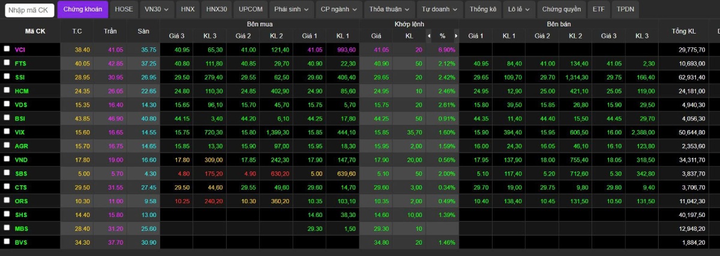This screenshot has width=720, height=256.
Task: Open the Tự doanh dropdown
Action: (x=439, y=9)
